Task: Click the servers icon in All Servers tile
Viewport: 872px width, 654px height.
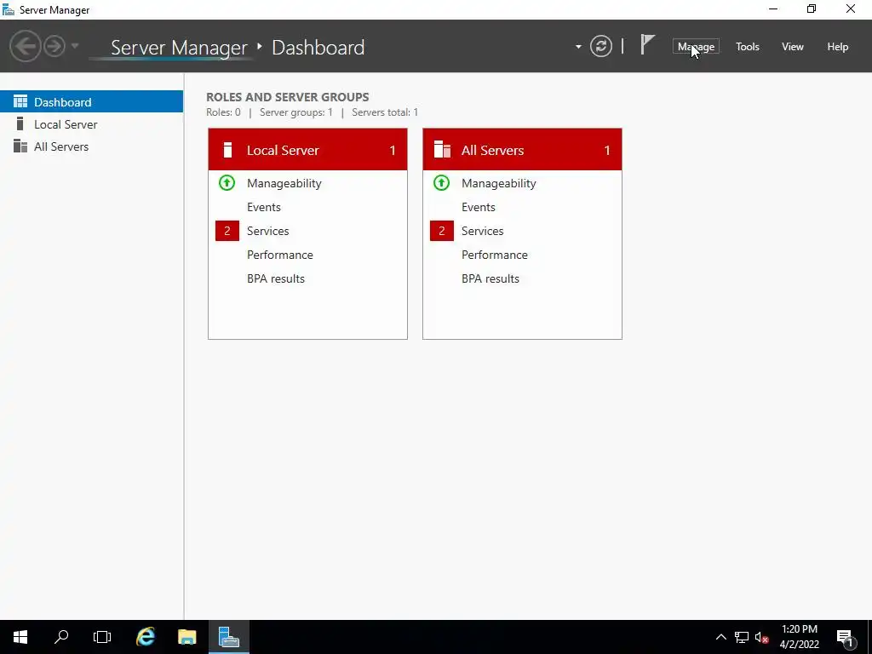Action: (442, 150)
